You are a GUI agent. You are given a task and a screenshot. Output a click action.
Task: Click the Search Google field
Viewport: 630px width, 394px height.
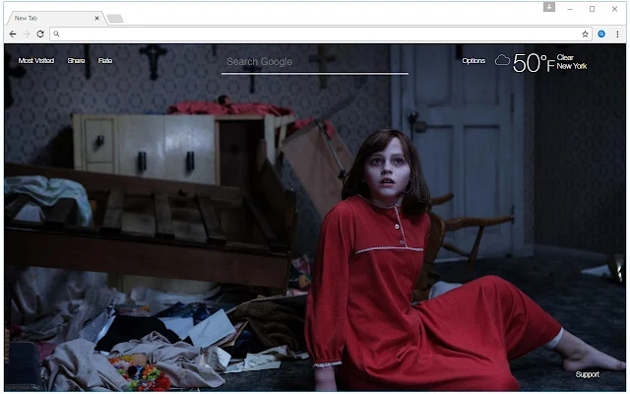coord(315,62)
